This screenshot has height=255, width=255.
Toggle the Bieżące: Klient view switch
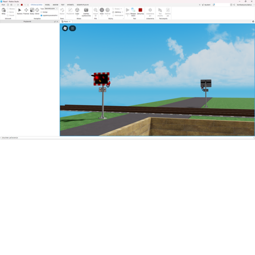point(133,12)
